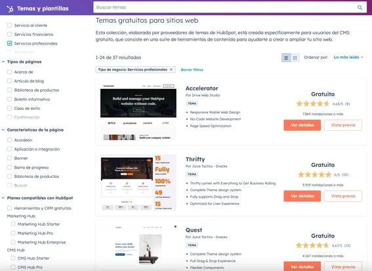Click the TEMA tag under Accelerator
Screen dimensions: 372x271
[192, 103]
